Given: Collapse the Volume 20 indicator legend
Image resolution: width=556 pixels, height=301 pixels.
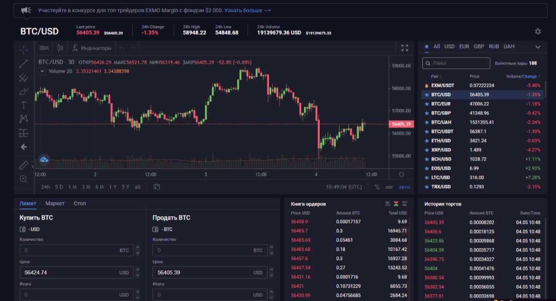Looking at the screenshot, I should [42, 71].
